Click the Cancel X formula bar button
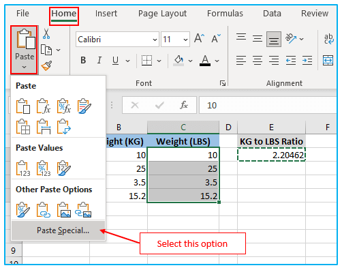This screenshot has width=342, height=270. [135, 105]
